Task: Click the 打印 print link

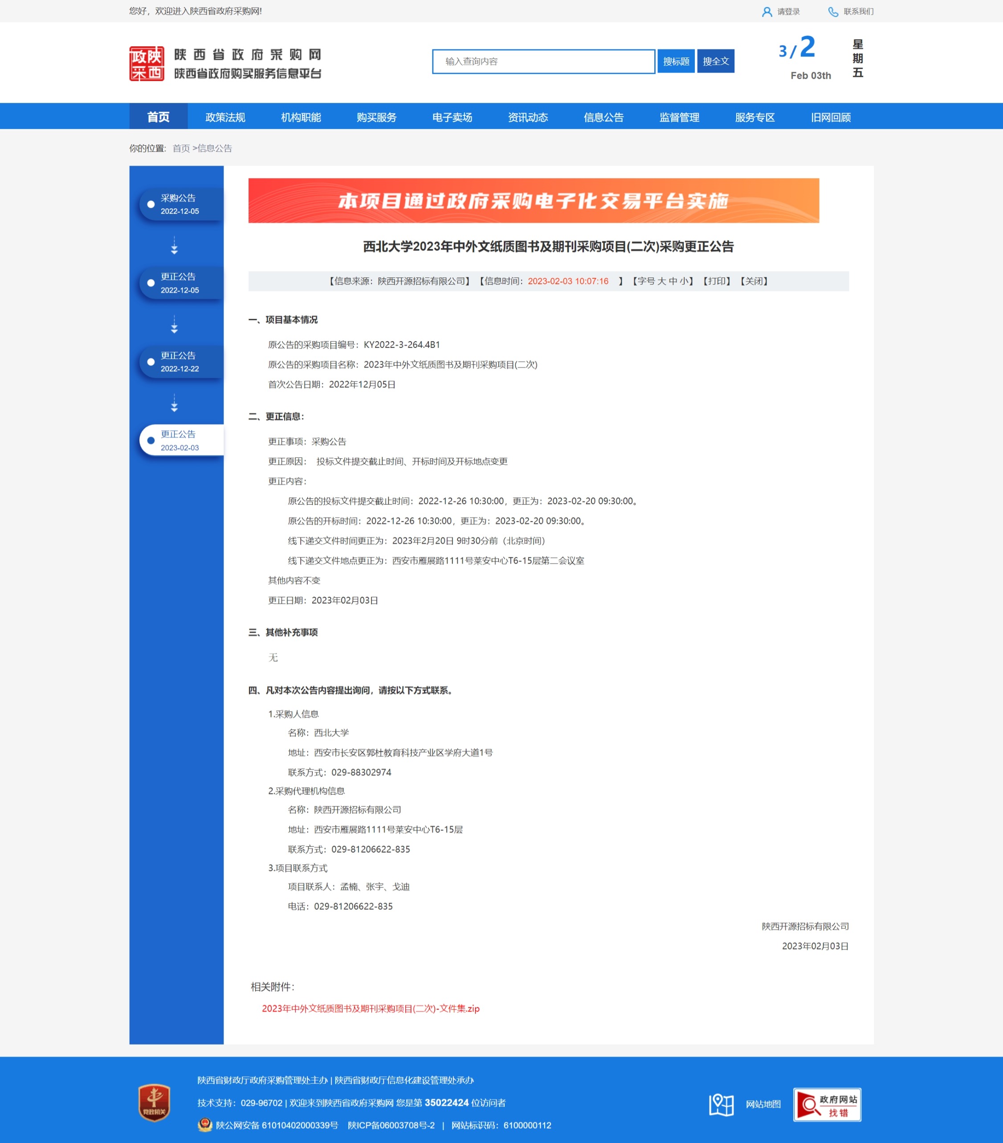Action: 717,281
